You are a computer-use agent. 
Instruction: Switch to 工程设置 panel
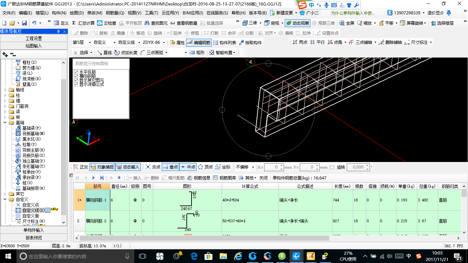pos(34,38)
